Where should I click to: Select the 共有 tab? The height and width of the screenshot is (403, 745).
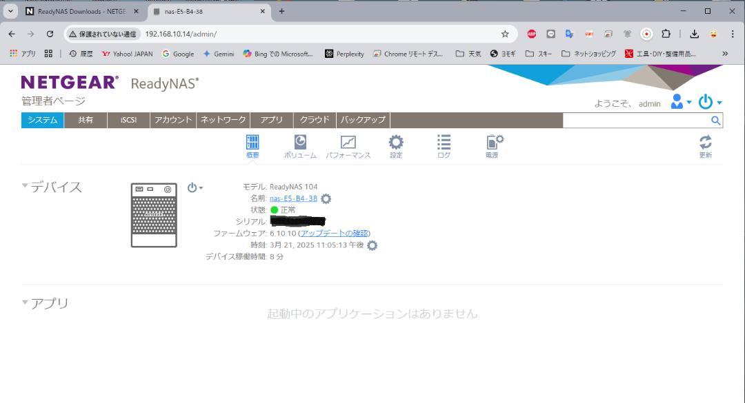[86, 120]
